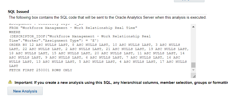The height and width of the screenshot is (98, 228).
Task: Click the FROM "Workforce Management" line in SQL
Action: point(73,28)
